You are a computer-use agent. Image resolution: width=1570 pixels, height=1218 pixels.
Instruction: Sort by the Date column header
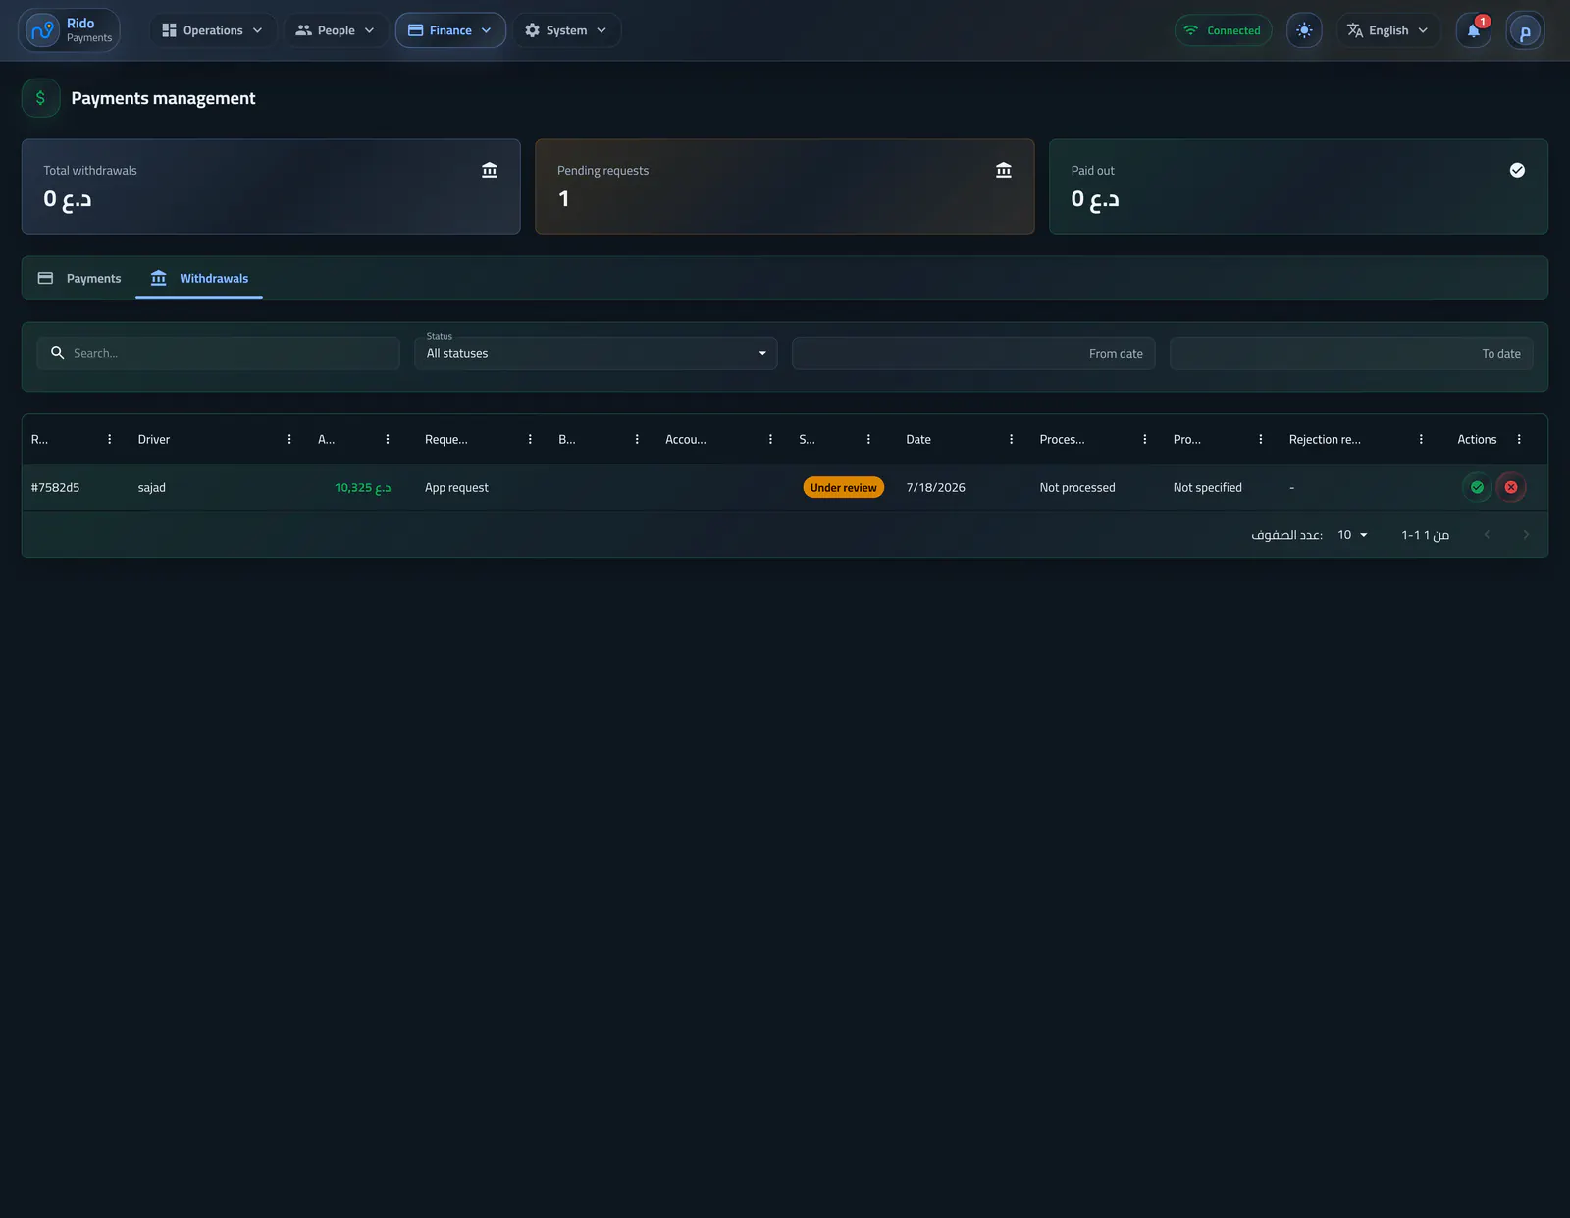click(x=918, y=439)
